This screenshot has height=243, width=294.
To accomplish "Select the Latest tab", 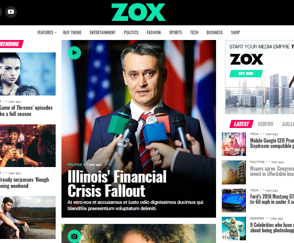I will point(241,124).
